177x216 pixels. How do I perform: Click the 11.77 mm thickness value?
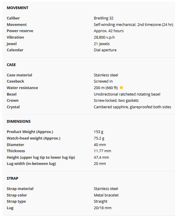point(102,151)
